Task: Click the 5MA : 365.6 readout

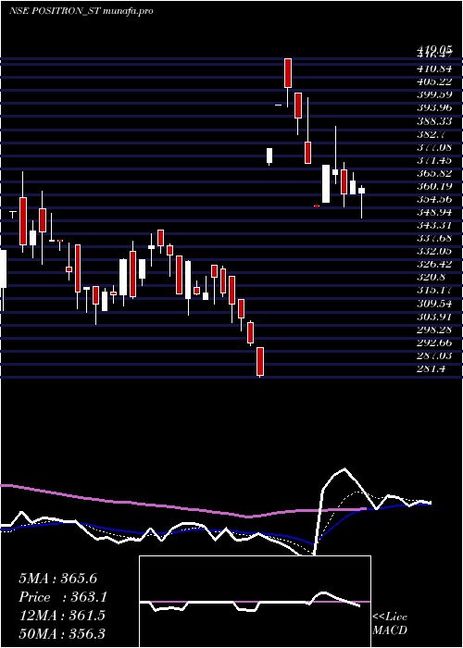Action: coord(57,579)
